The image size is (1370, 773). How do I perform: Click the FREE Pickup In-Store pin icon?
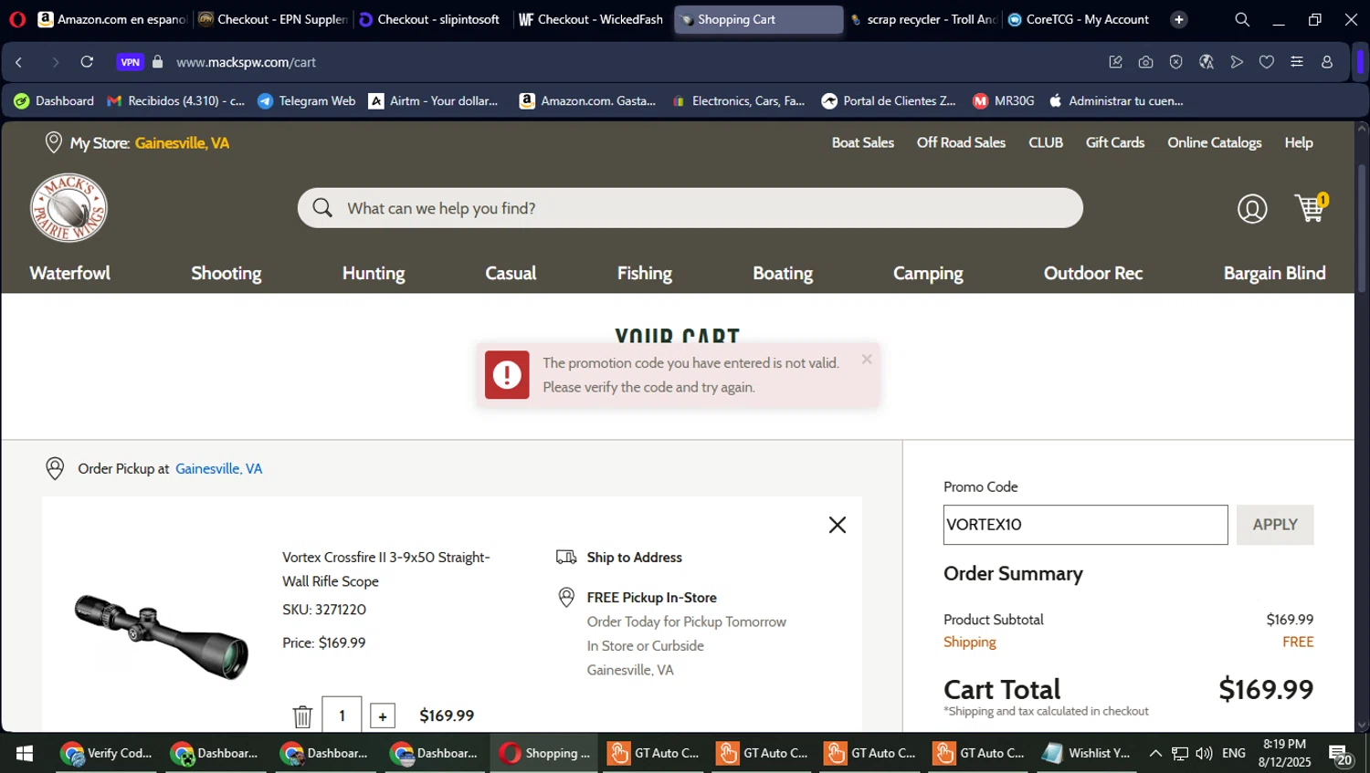(566, 598)
